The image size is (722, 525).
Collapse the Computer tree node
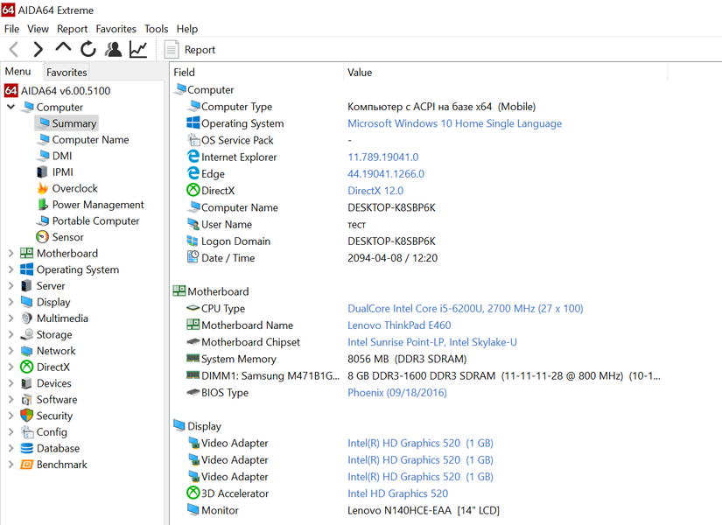tap(11, 107)
